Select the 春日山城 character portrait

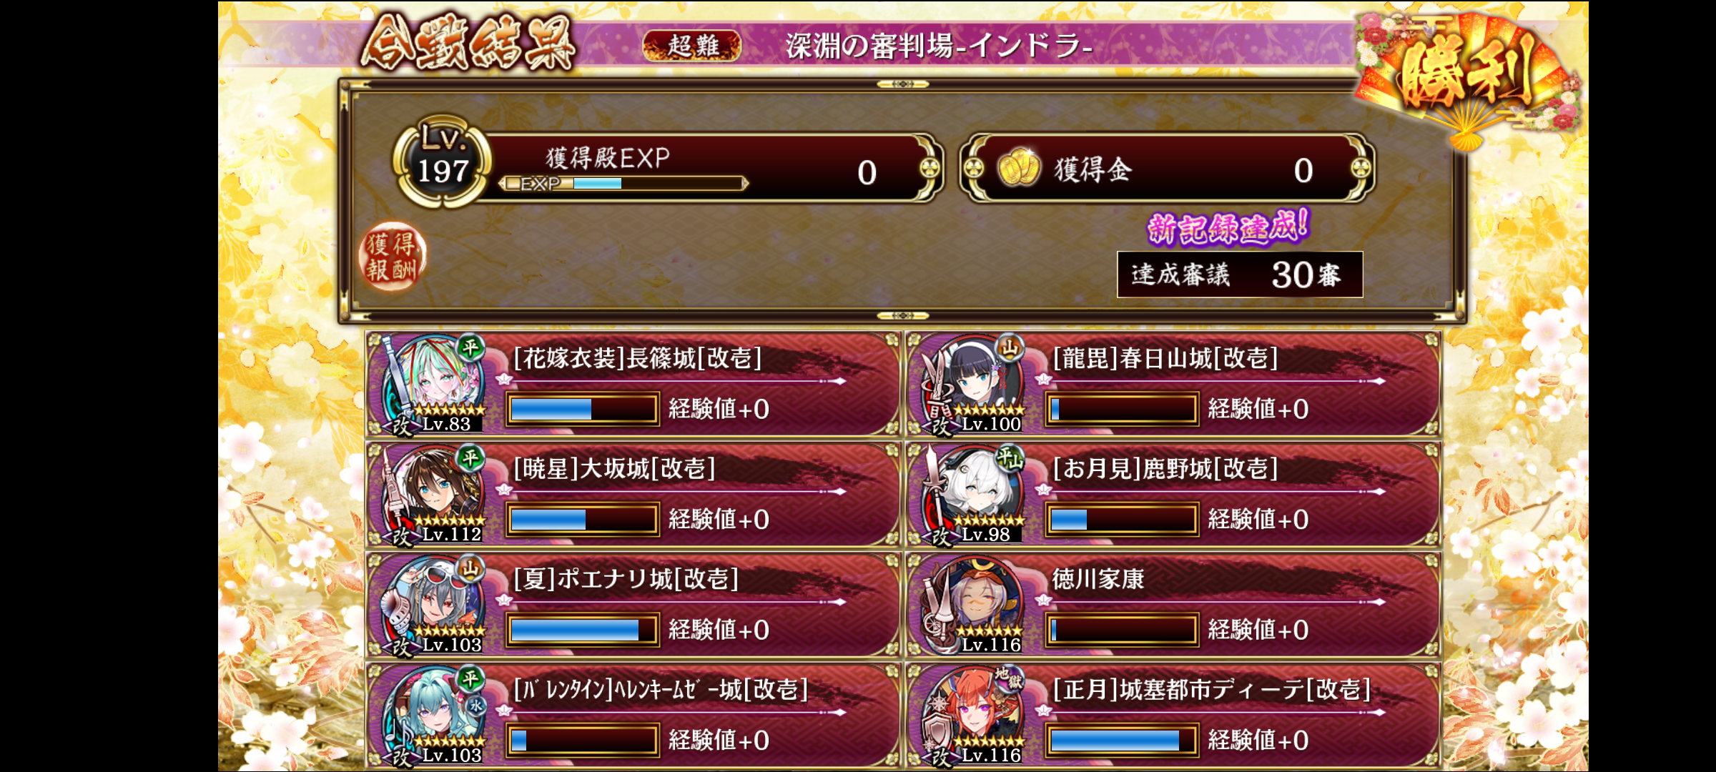(972, 385)
